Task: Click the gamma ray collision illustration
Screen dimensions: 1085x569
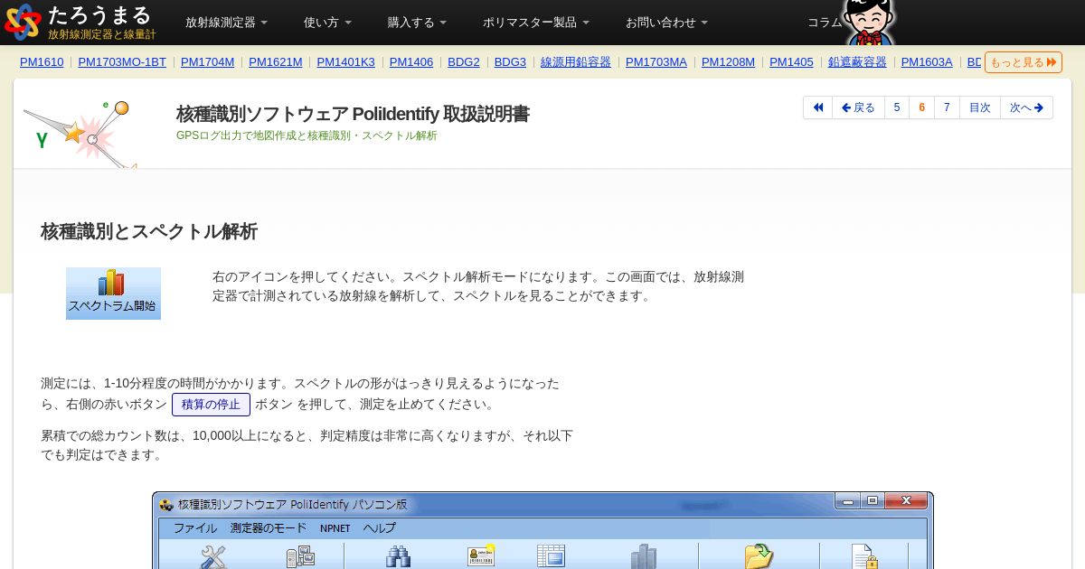Action: coord(80,134)
